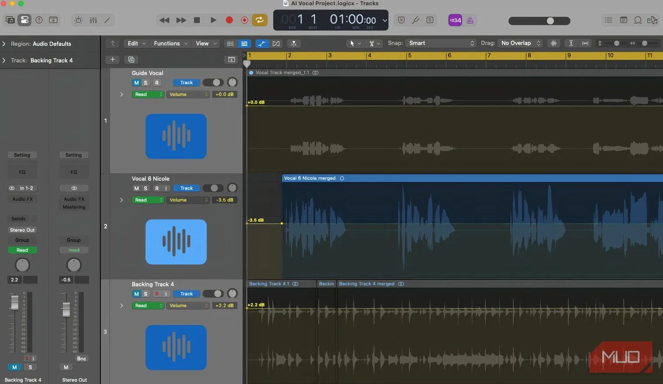This screenshot has height=384, width=663.
Task: Click the Bnc bounce button
Action: (82, 359)
